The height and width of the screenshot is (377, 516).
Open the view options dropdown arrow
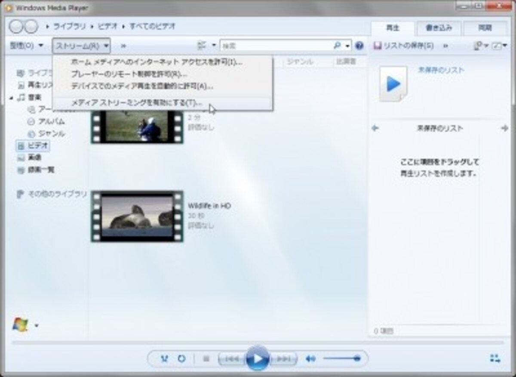(214, 45)
